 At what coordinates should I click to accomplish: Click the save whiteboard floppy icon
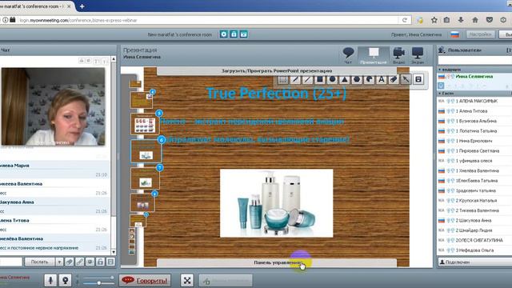coord(418,79)
